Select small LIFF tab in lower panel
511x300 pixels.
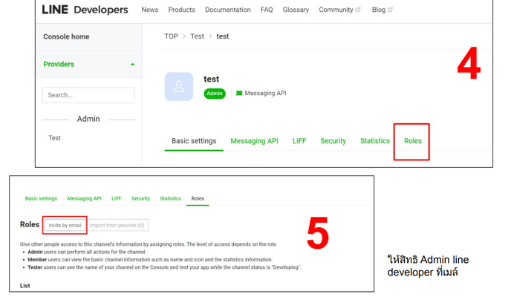pos(117,198)
